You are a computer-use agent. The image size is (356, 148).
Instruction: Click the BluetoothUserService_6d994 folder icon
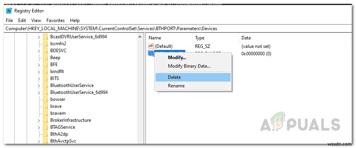tap(46, 92)
